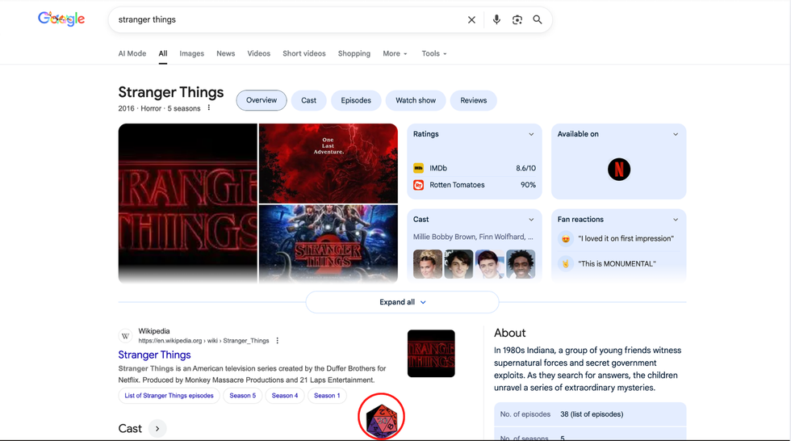Click the Season 5 link chip
Viewport: 791px width, 441px height.
point(242,396)
